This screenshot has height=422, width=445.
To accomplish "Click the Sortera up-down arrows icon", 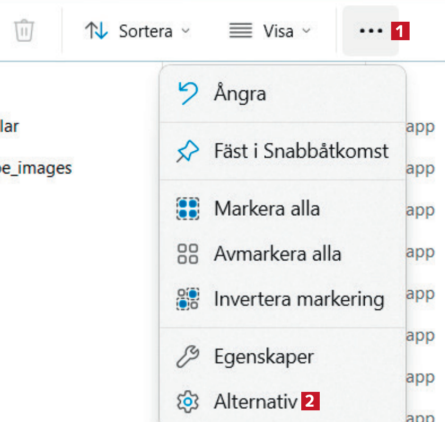I will click(x=96, y=31).
